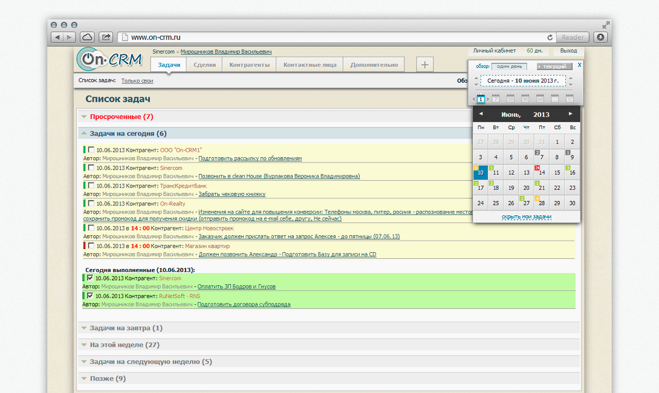Go to next month in calendar
Image resolution: width=659 pixels, height=393 pixels.
(x=570, y=114)
